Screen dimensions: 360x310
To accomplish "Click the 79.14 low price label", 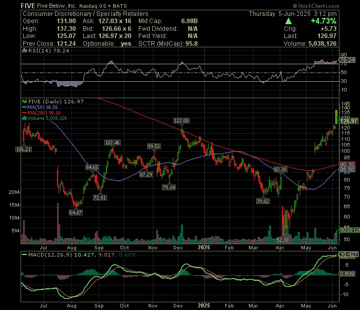I will pos(169,187).
